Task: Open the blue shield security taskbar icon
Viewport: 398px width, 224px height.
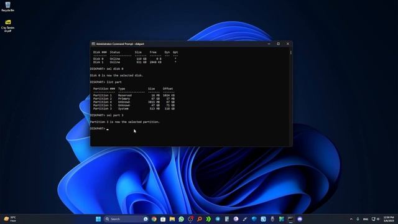Action: point(254,219)
